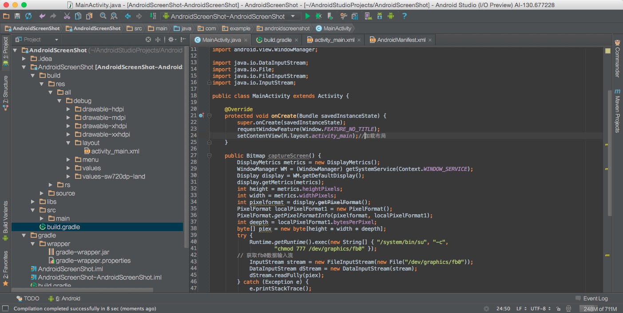The width and height of the screenshot is (623, 313).
Task: Change the LF line separator
Action: click(x=521, y=309)
